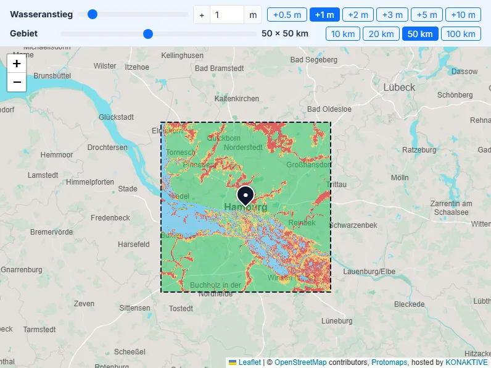
Task: Click the Buchholz in der Nordheide label
Action: coord(215,290)
